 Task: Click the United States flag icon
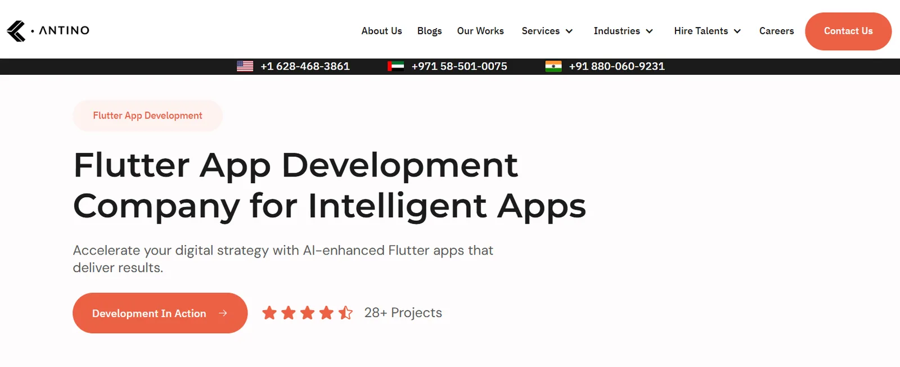click(x=245, y=66)
